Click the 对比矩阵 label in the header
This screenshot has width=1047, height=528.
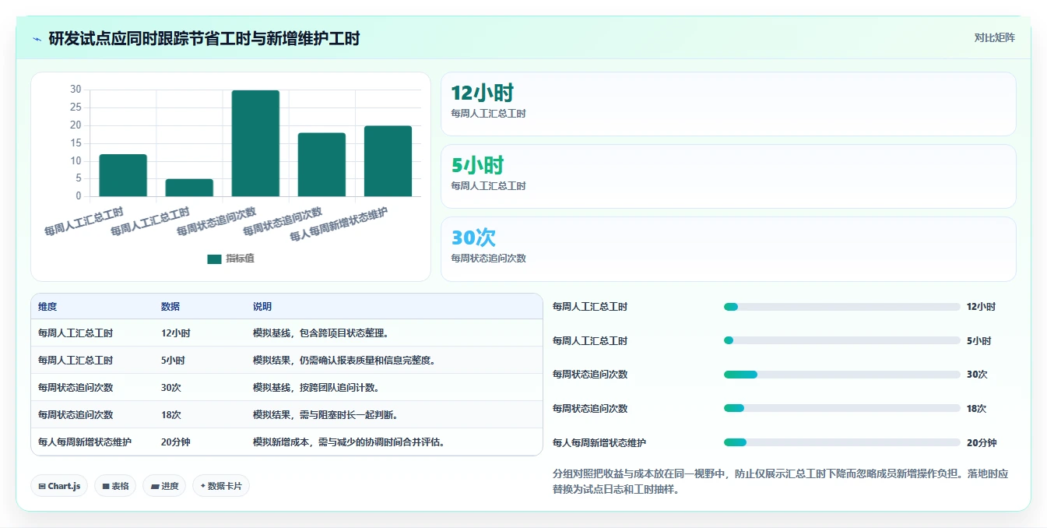click(x=994, y=37)
